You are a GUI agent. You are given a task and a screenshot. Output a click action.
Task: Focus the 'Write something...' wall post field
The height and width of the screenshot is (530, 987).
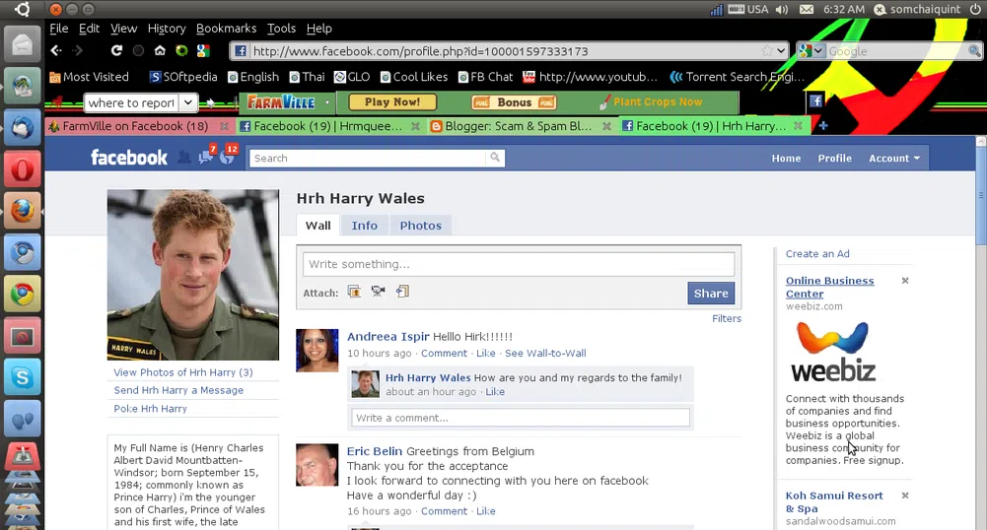coord(519,264)
